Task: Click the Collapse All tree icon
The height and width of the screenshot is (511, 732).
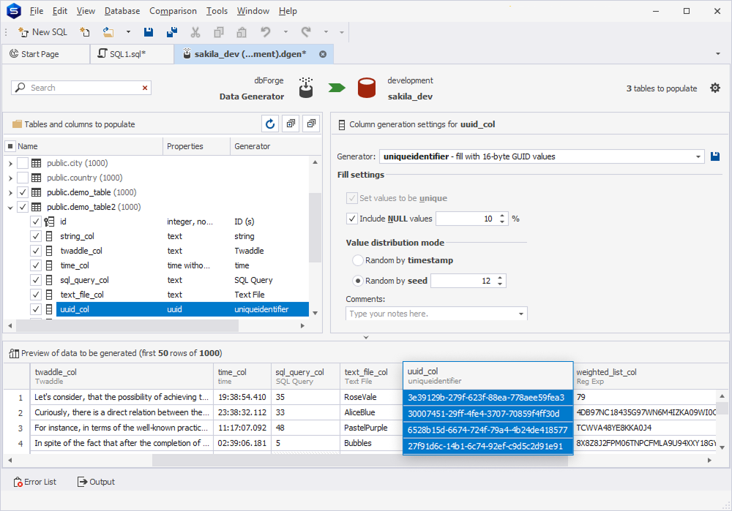Action: (312, 124)
